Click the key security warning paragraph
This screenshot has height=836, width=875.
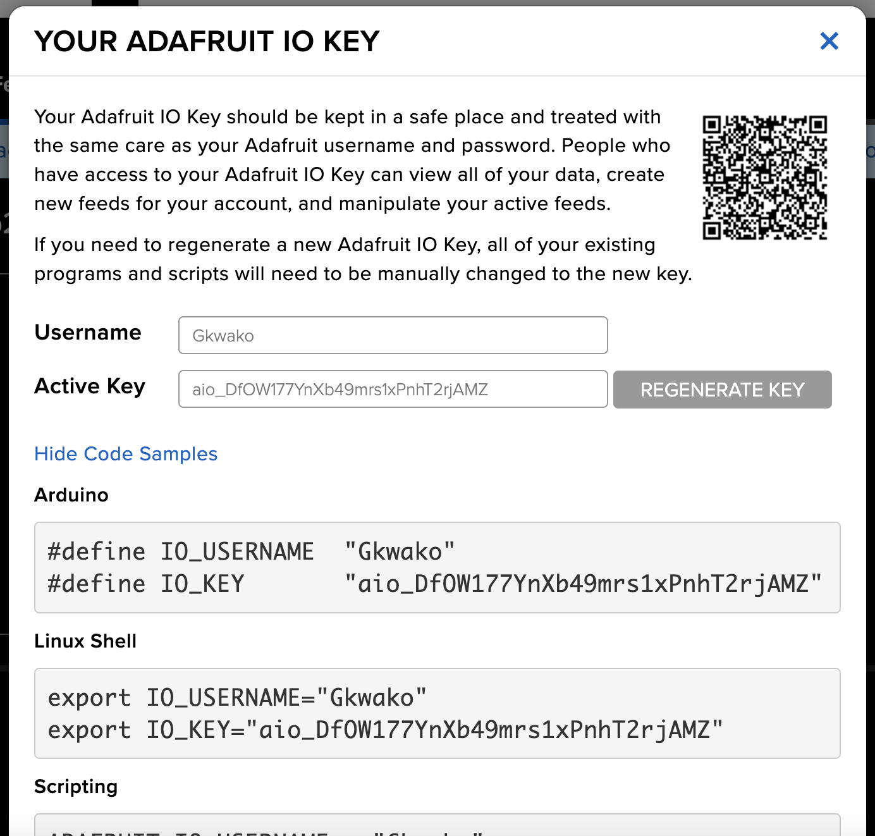351,160
